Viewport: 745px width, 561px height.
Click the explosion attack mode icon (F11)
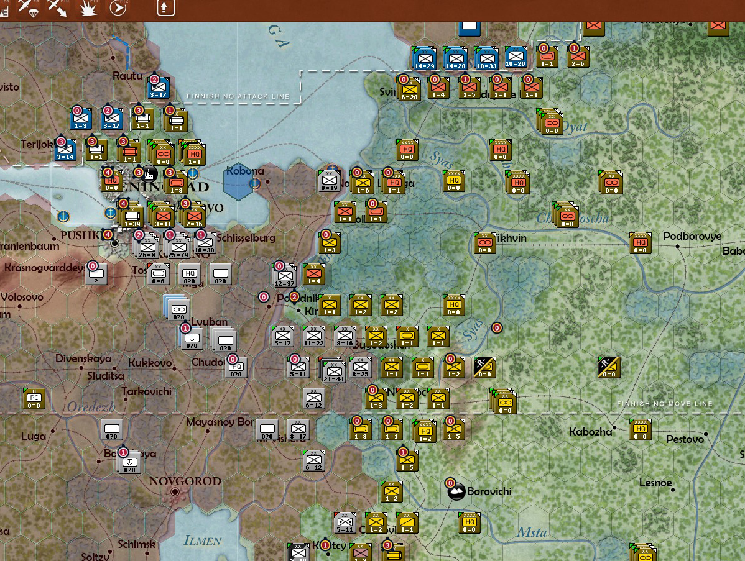point(88,7)
